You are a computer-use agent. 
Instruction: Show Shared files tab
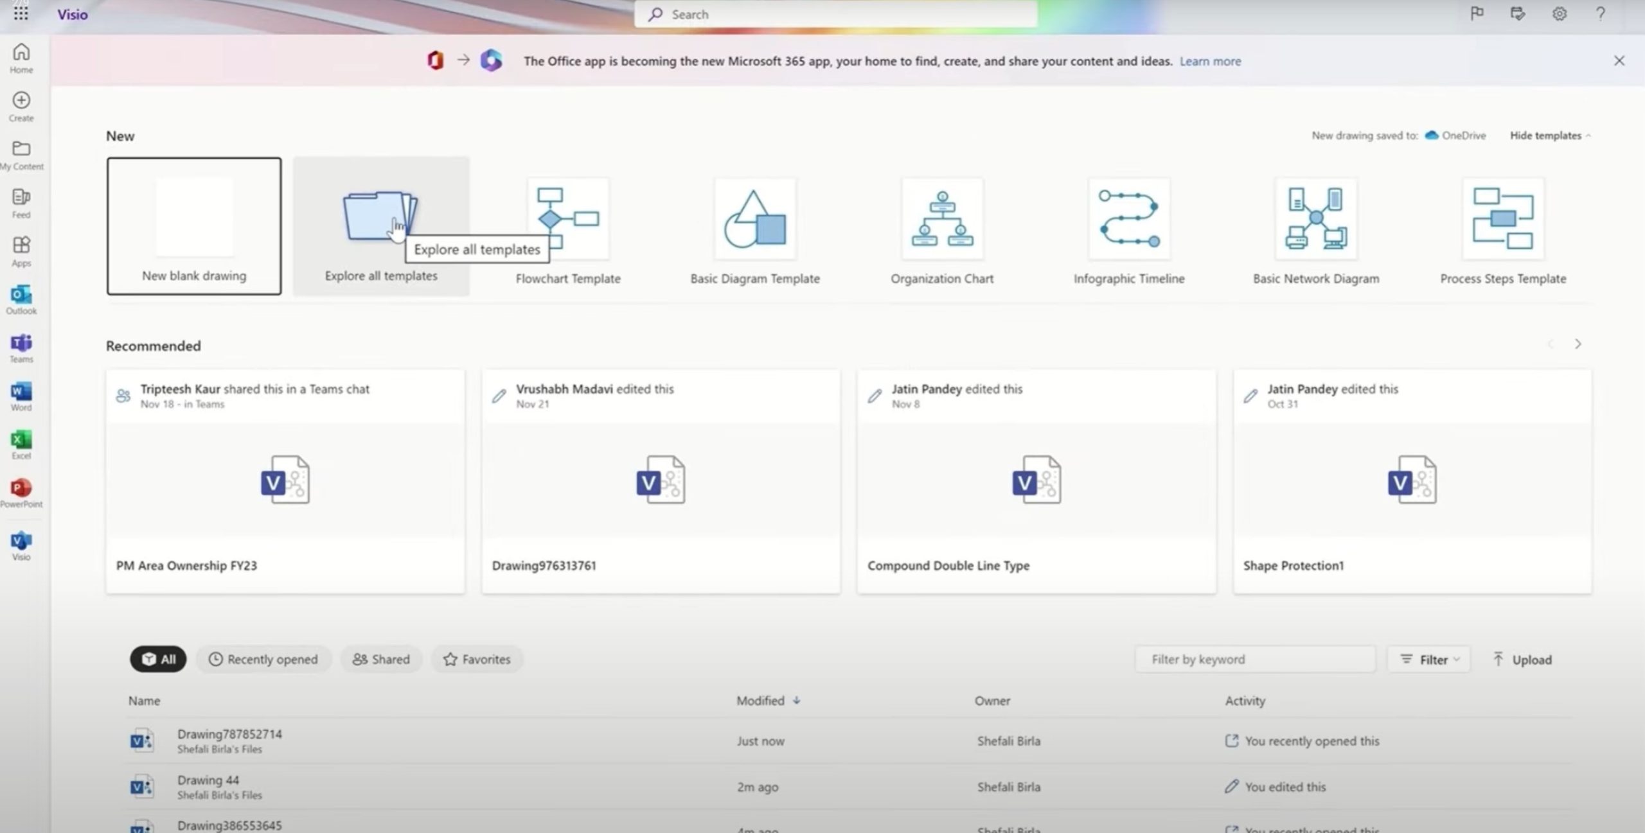(x=381, y=659)
